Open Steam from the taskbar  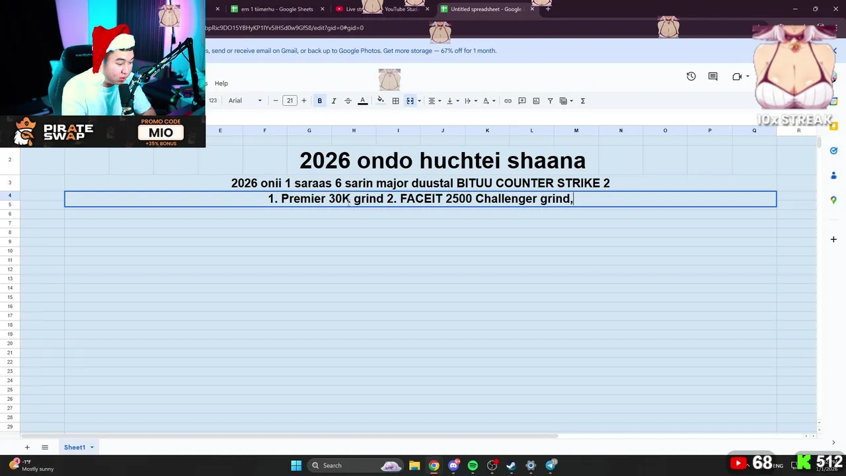[511, 465]
